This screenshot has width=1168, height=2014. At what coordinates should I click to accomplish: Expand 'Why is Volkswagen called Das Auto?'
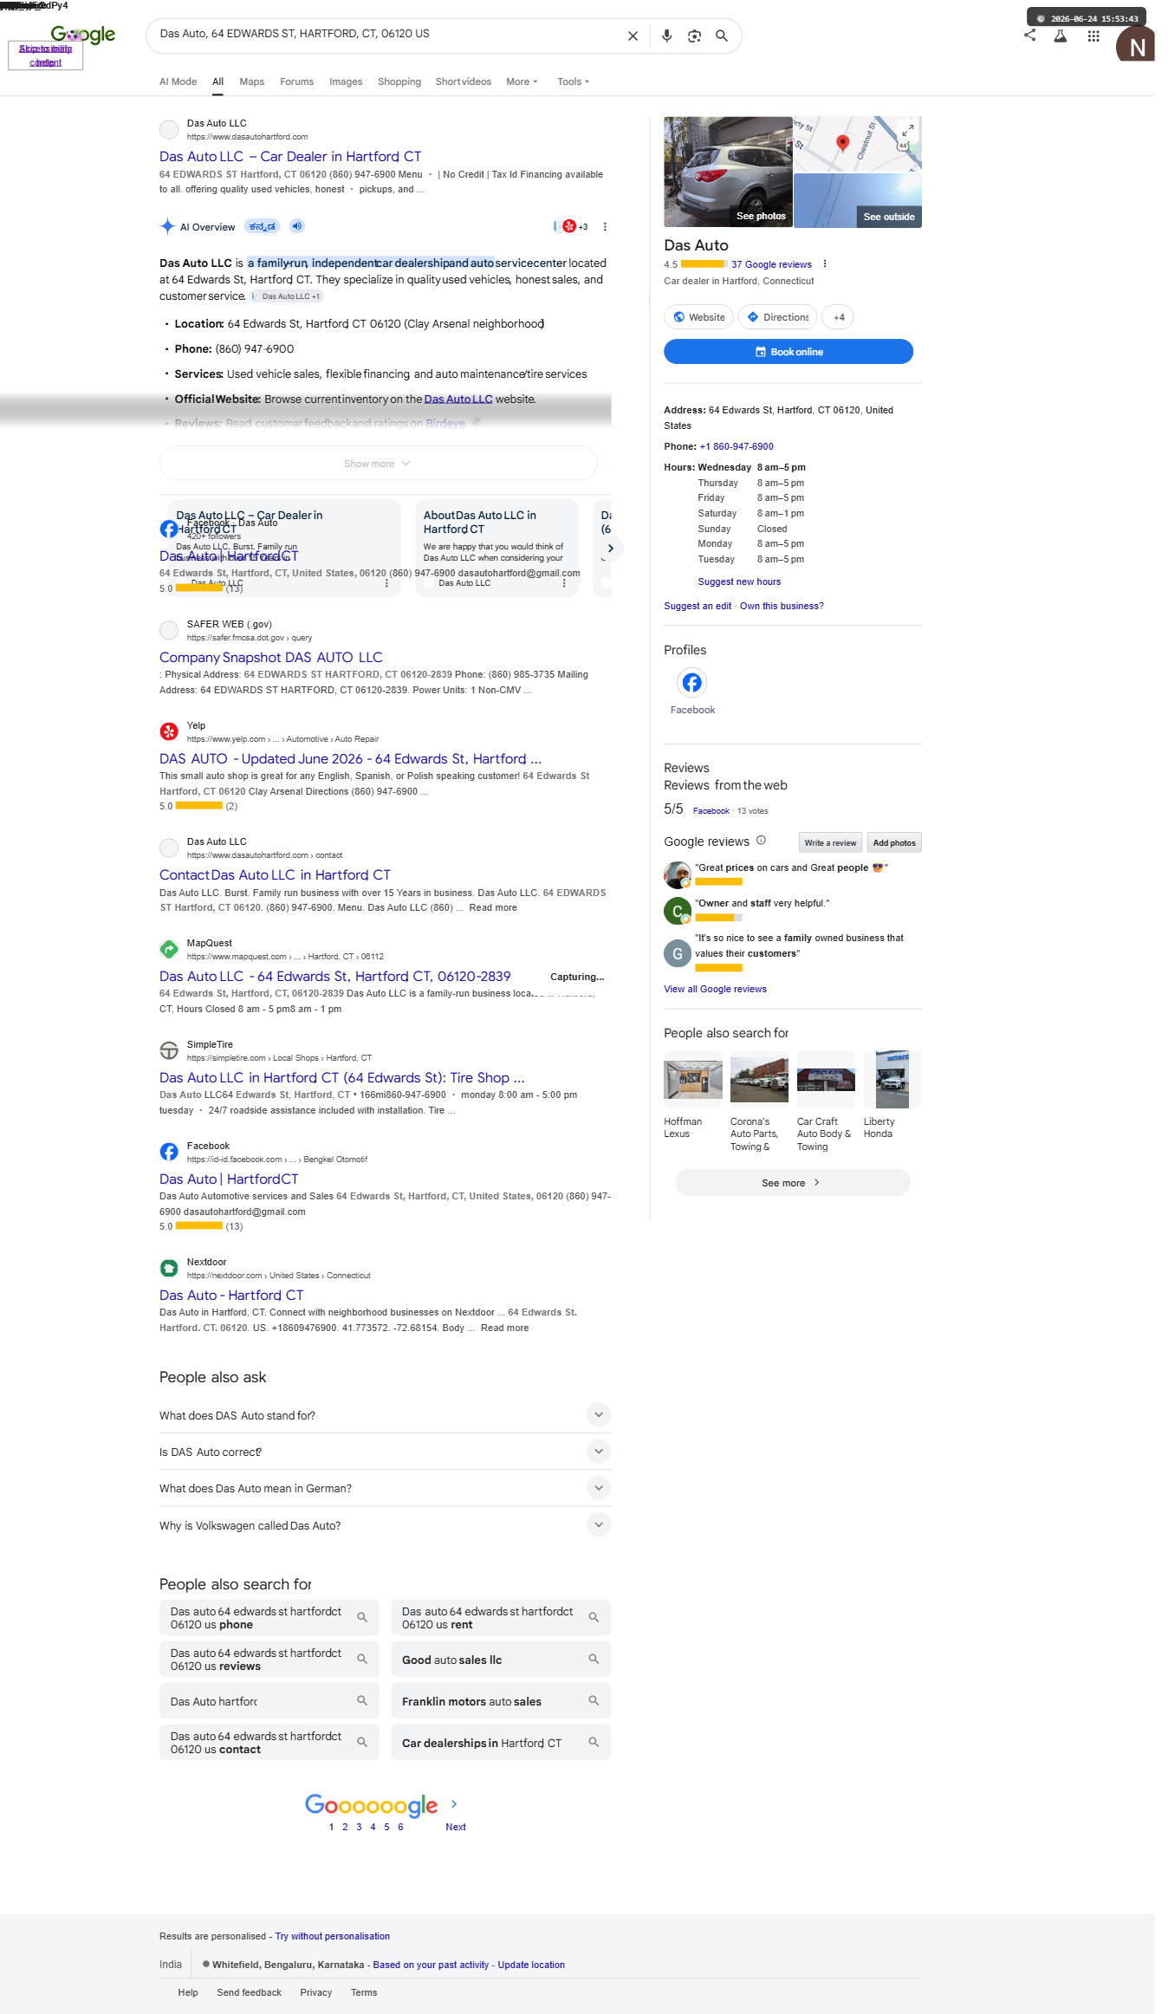click(x=385, y=1525)
